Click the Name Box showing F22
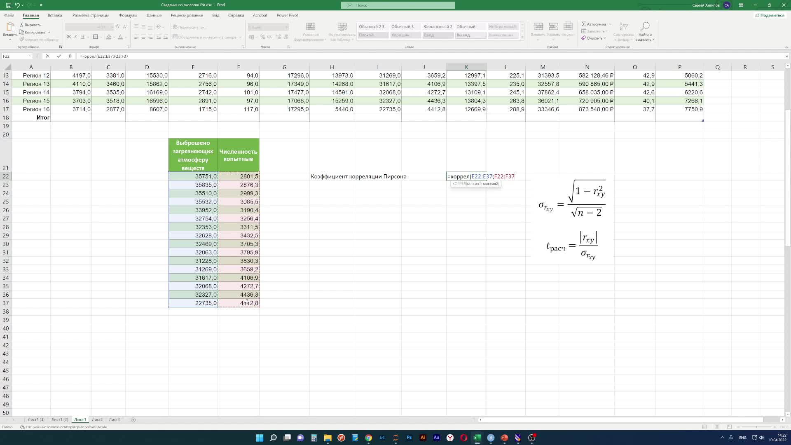 (x=16, y=56)
